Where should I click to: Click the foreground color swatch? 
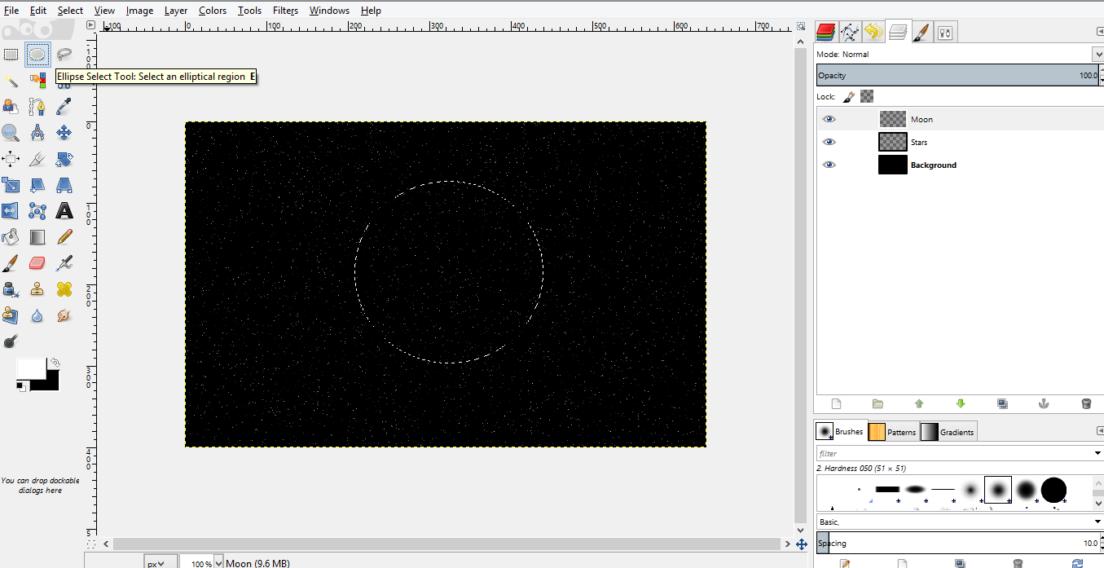pos(33,367)
